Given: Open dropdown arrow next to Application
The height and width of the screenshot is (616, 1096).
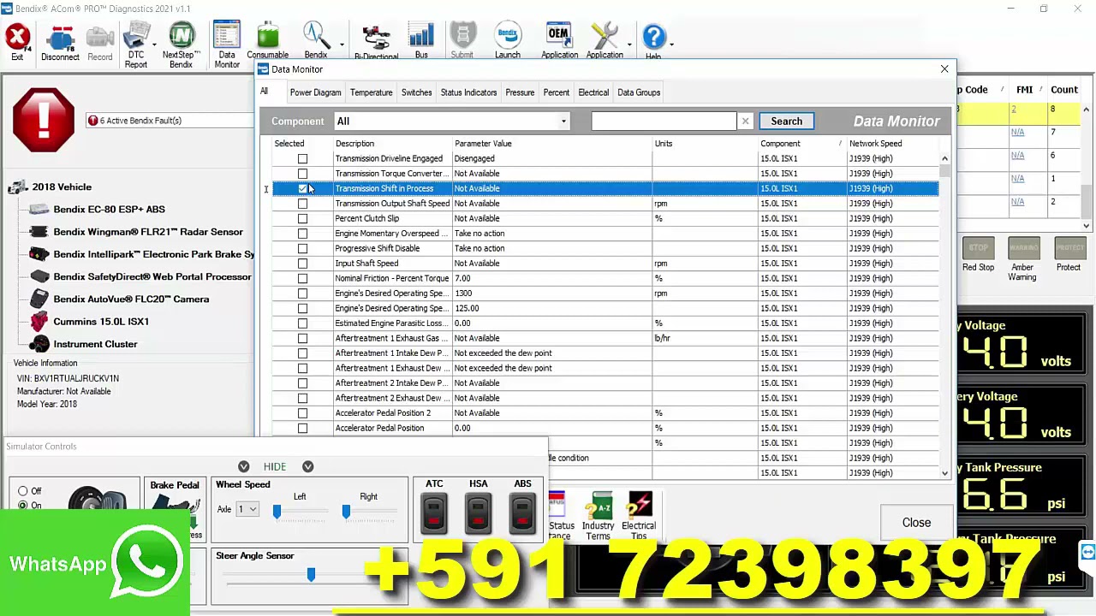Looking at the screenshot, I should pos(628,44).
